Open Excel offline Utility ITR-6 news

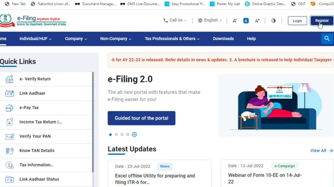click(x=155, y=179)
